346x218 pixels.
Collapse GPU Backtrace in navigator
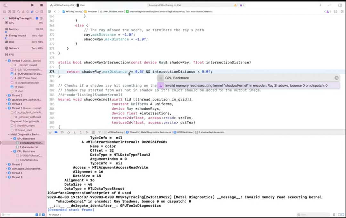(12, 139)
